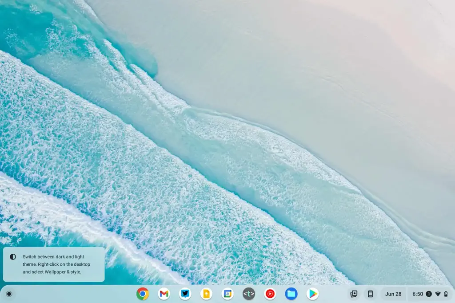Open Phone Hub from the shelf
The height and width of the screenshot is (303, 455).
pos(370,294)
